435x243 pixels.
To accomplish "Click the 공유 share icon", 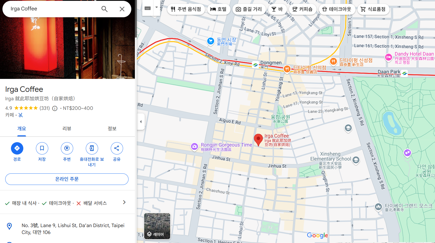I will click(117, 148).
